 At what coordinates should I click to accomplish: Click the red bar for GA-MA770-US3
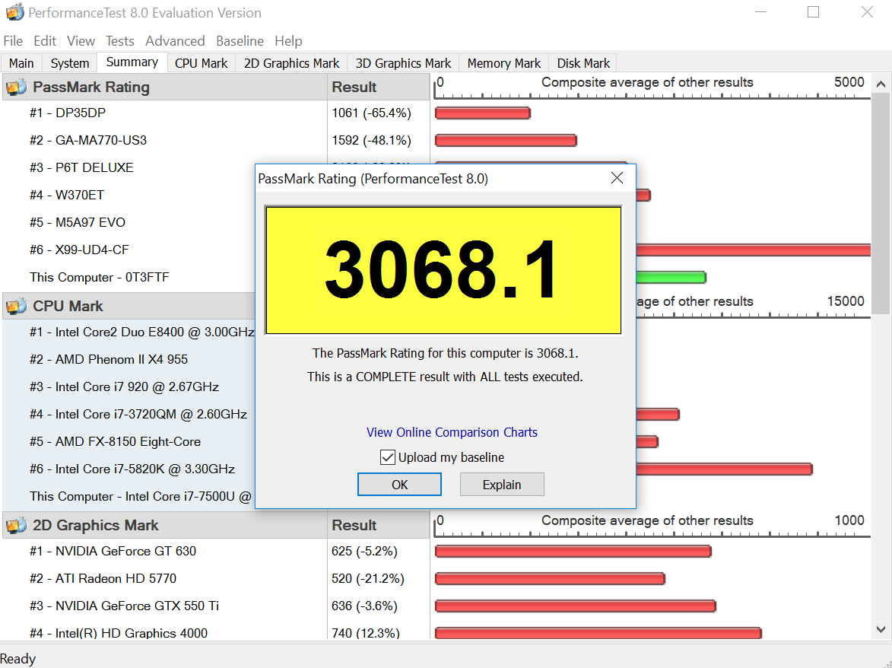pos(506,140)
